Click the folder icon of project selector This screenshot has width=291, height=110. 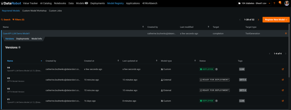pos(240,3)
